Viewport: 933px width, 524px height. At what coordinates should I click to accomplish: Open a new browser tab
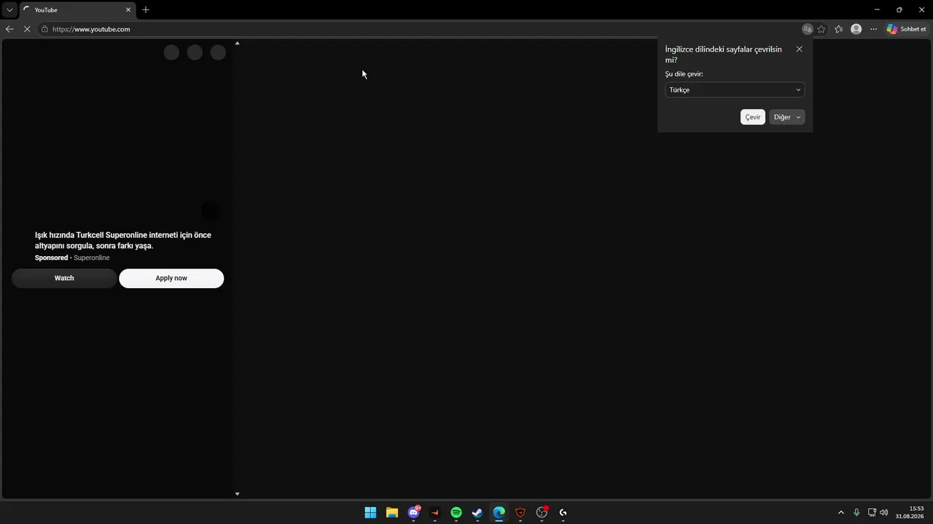click(146, 10)
